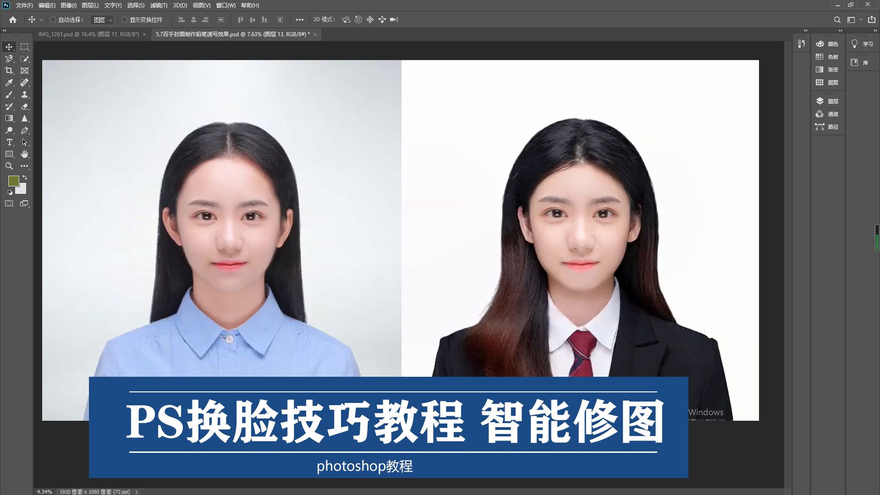Select the Lasso tool in the toolbar
Viewport: 880px width, 495px height.
(x=9, y=59)
